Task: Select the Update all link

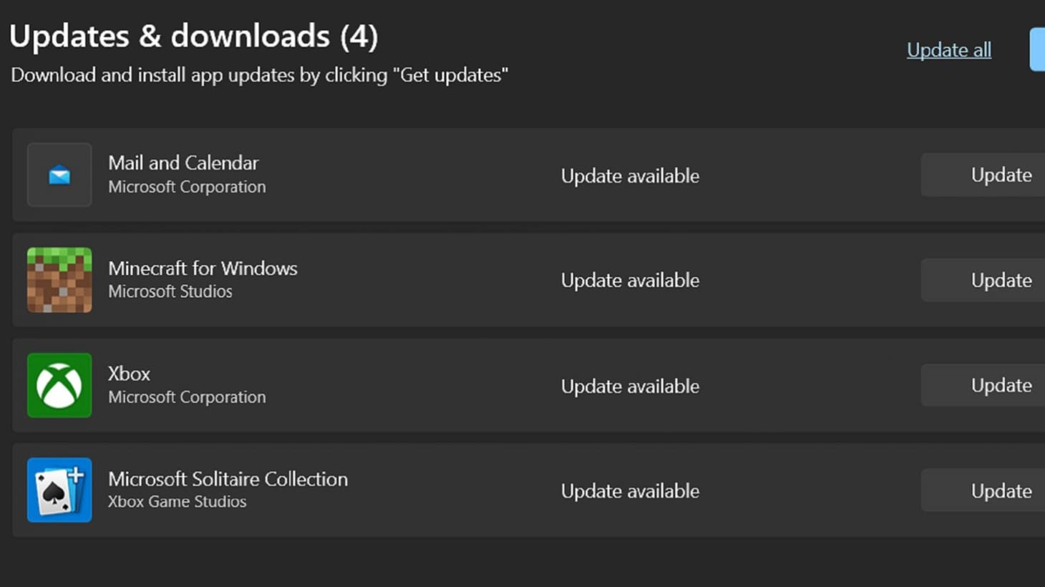Action: [948, 49]
